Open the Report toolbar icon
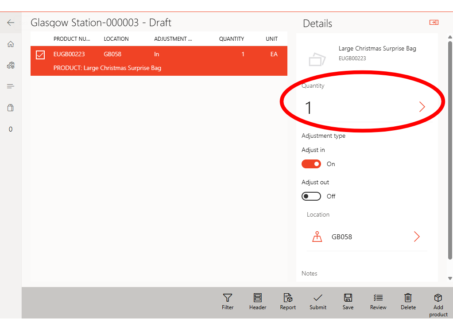This screenshot has width=453, height=330. click(x=288, y=298)
